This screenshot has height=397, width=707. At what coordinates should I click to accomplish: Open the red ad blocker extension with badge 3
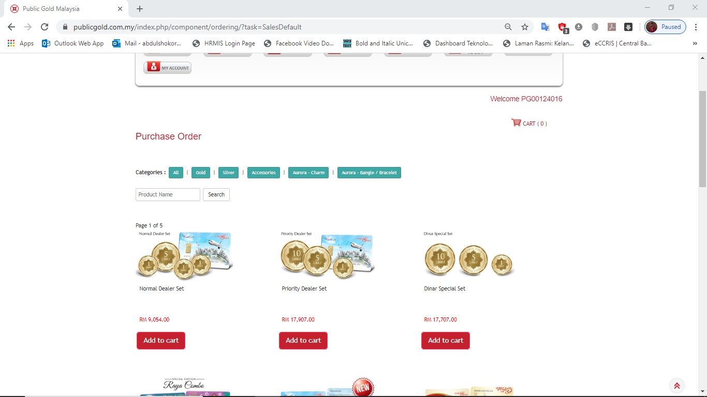563,27
